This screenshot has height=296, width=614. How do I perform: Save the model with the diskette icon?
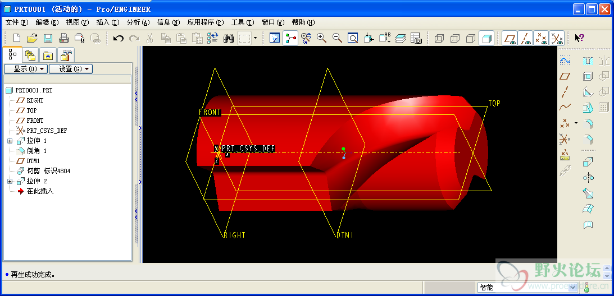pyautogui.click(x=48, y=38)
